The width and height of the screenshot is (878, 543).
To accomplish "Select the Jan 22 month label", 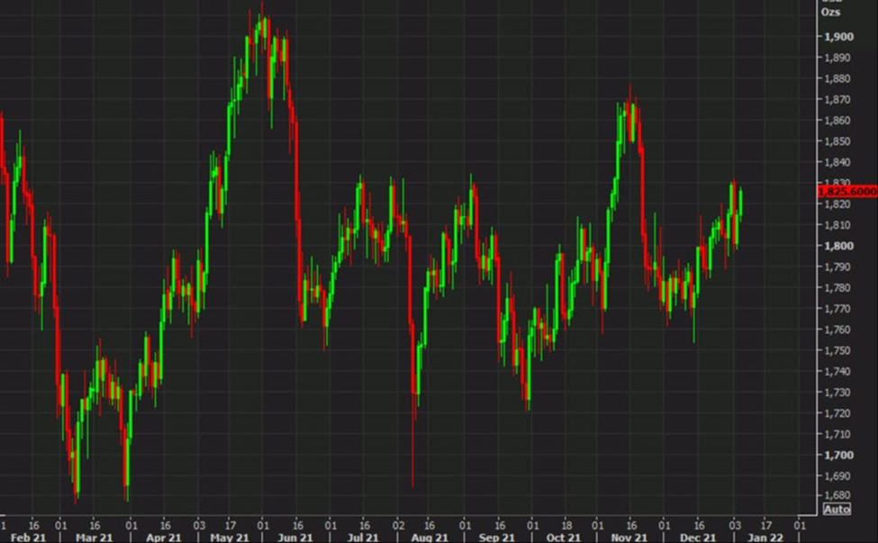I will [x=765, y=538].
